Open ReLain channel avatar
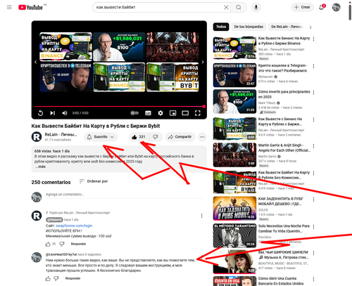 (x=37, y=137)
